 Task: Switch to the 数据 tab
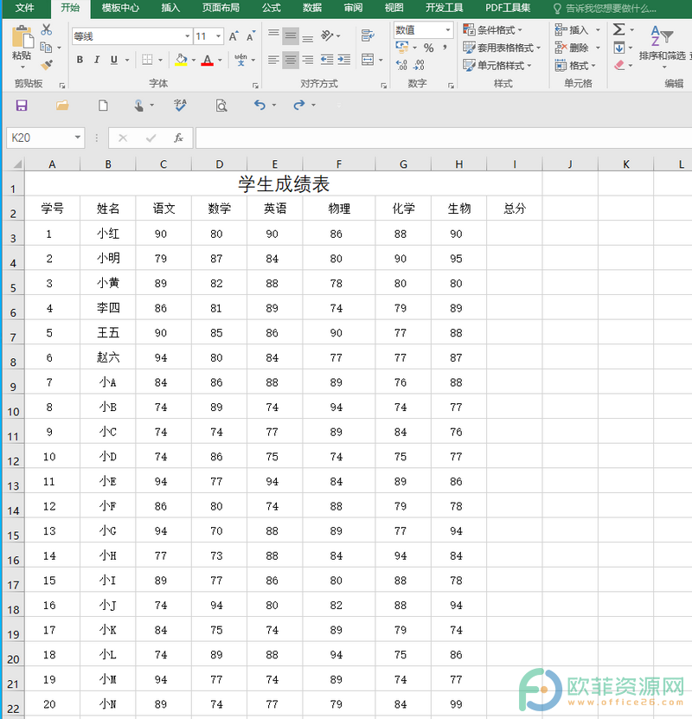(312, 8)
